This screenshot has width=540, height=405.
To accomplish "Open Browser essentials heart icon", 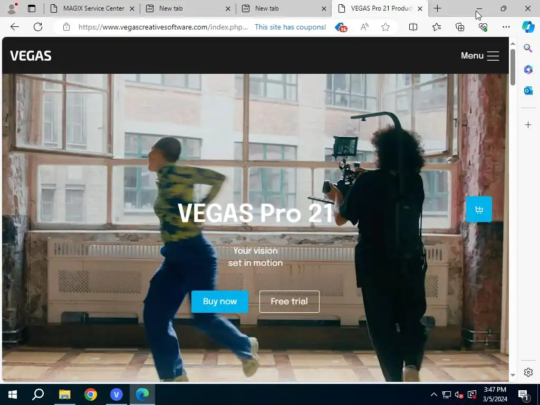I will click(483, 27).
